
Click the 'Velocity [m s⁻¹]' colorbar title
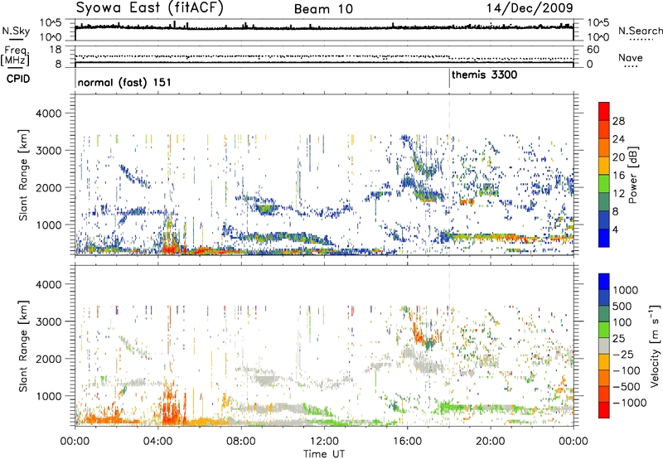(655, 345)
